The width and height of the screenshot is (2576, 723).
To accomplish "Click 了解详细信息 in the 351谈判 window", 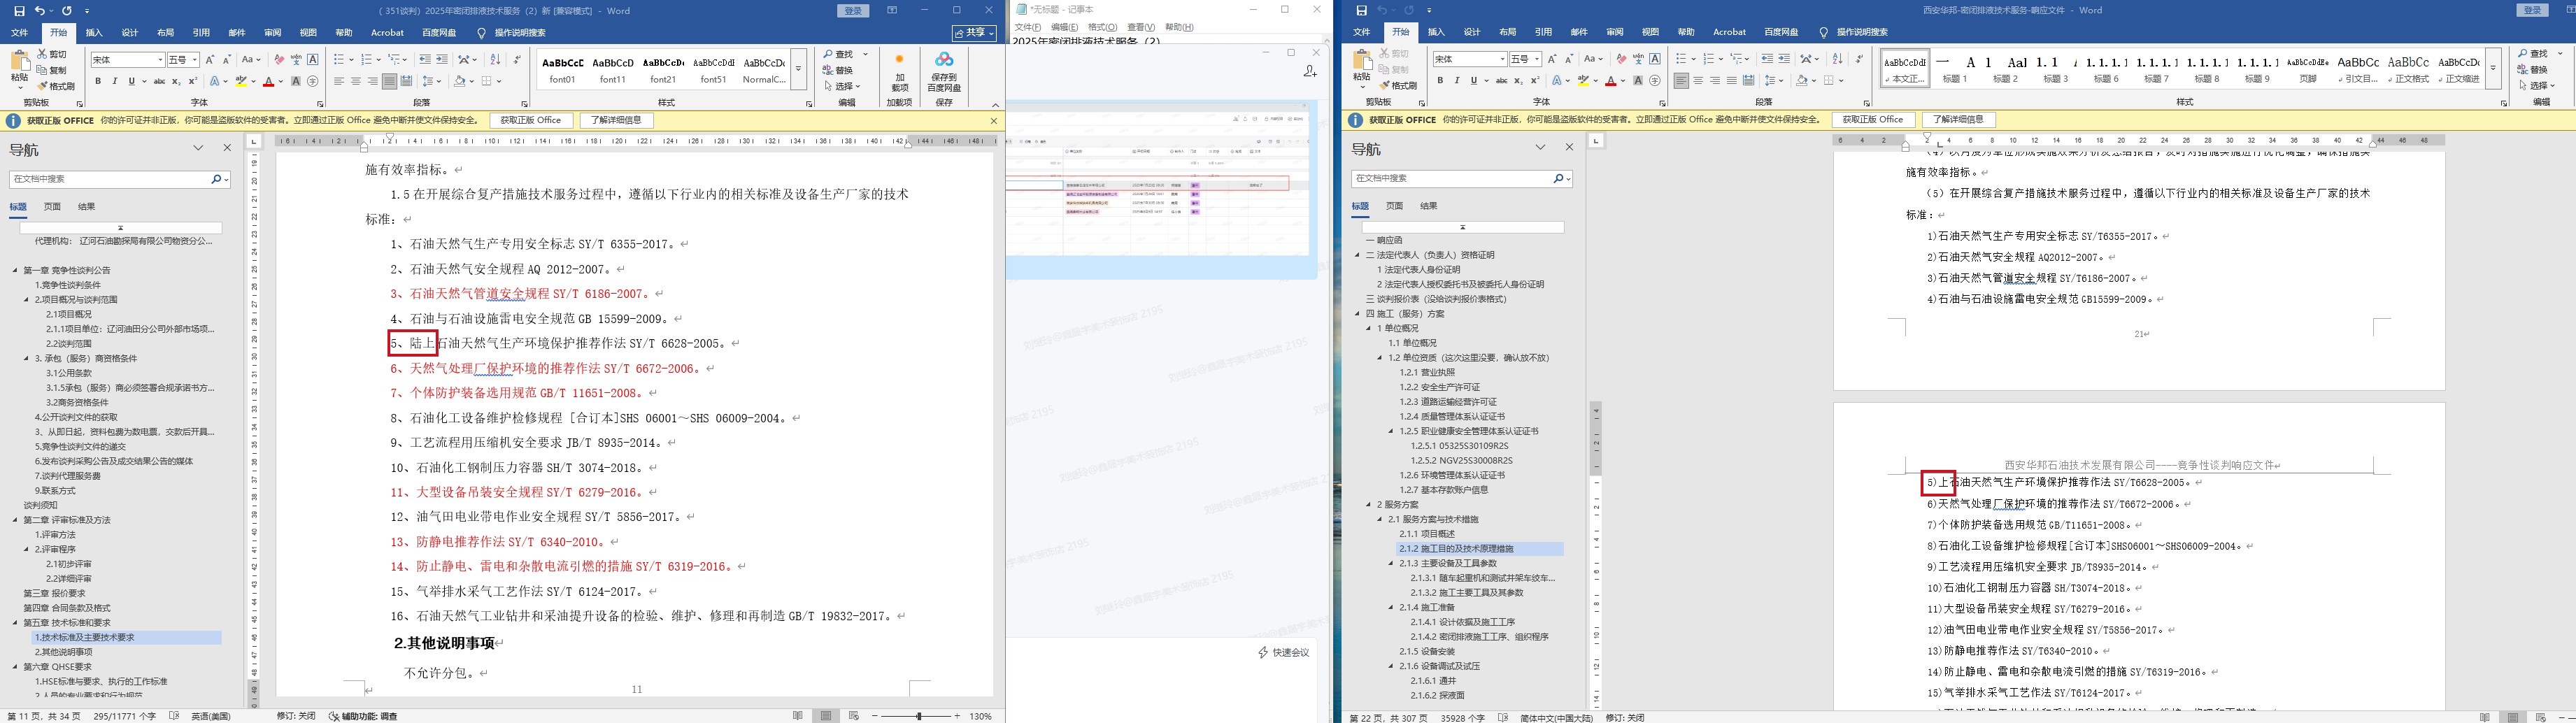I will click(x=616, y=120).
